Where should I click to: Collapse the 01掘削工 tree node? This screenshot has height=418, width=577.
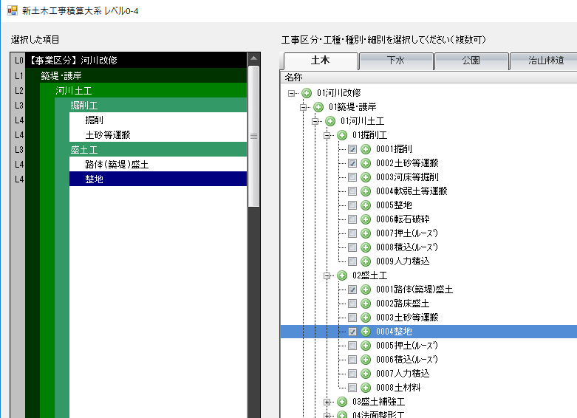click(327, 135)
